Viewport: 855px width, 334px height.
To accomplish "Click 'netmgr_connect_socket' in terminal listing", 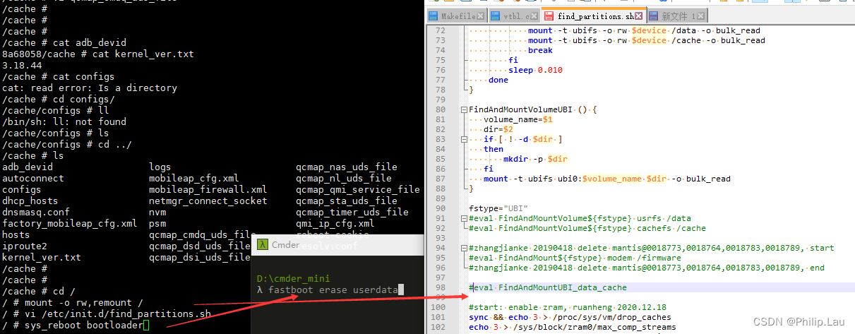I will [x=208, y=201].
